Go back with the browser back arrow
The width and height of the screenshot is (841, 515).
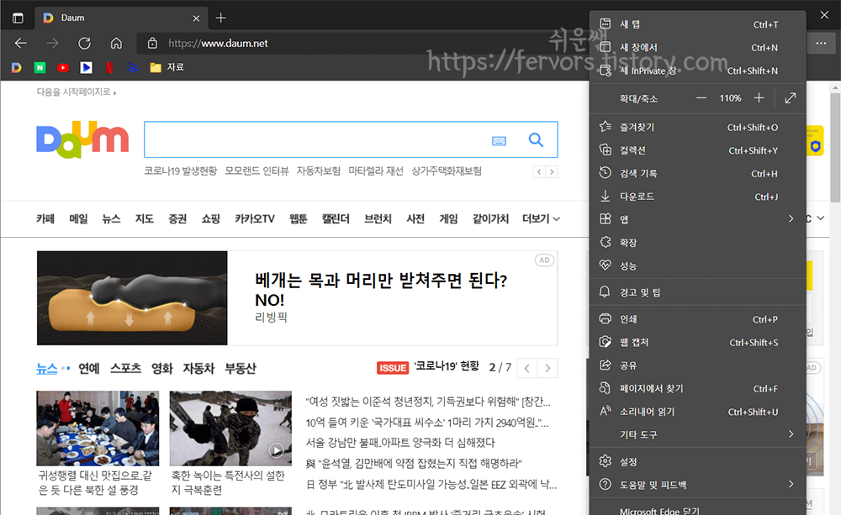20,43
